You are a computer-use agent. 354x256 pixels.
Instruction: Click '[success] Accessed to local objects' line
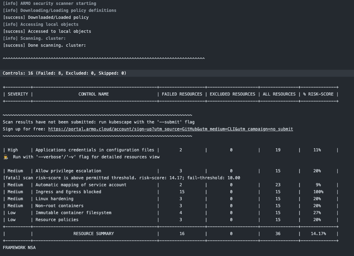pos(47,31)
